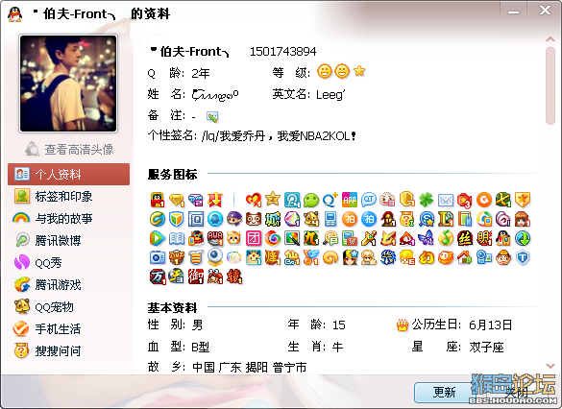Click the green-blue cube shield icon

click(x=177, y=219)
